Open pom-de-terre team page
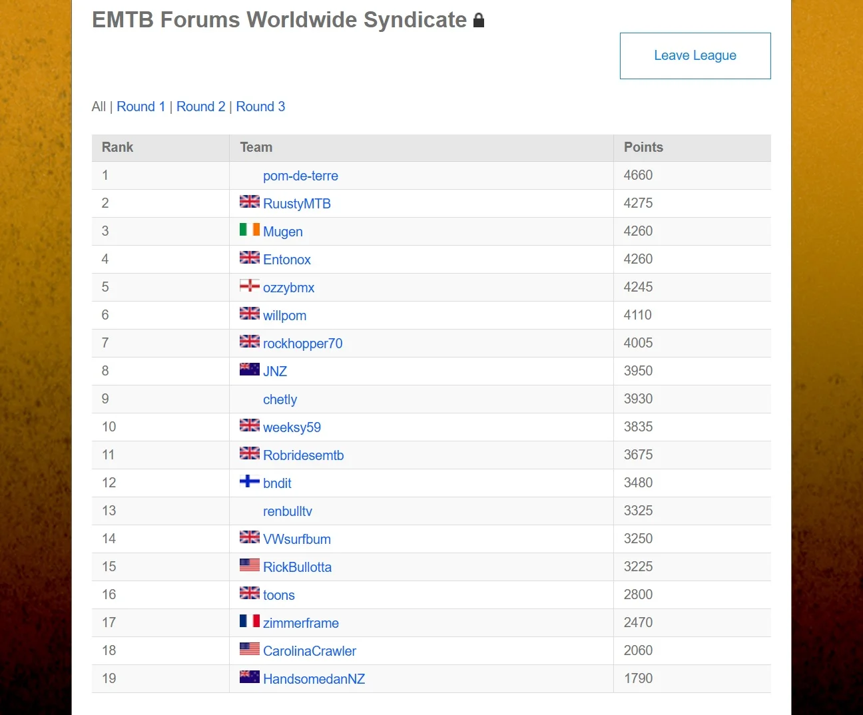Viewport: 863px width, 715px height. tap(300, 176)
